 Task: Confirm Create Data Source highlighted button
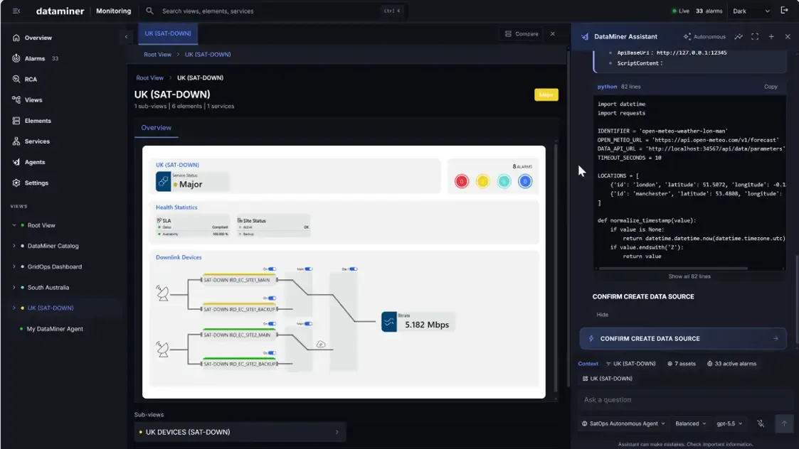(683, 339)
